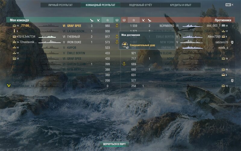
Task: Open the Кредиты и опыт tab
Action: click(180, 5)
